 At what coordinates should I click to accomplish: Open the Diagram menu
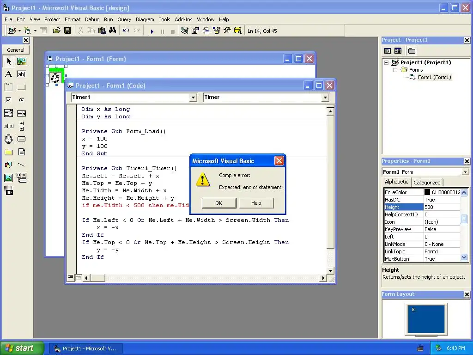145,19
